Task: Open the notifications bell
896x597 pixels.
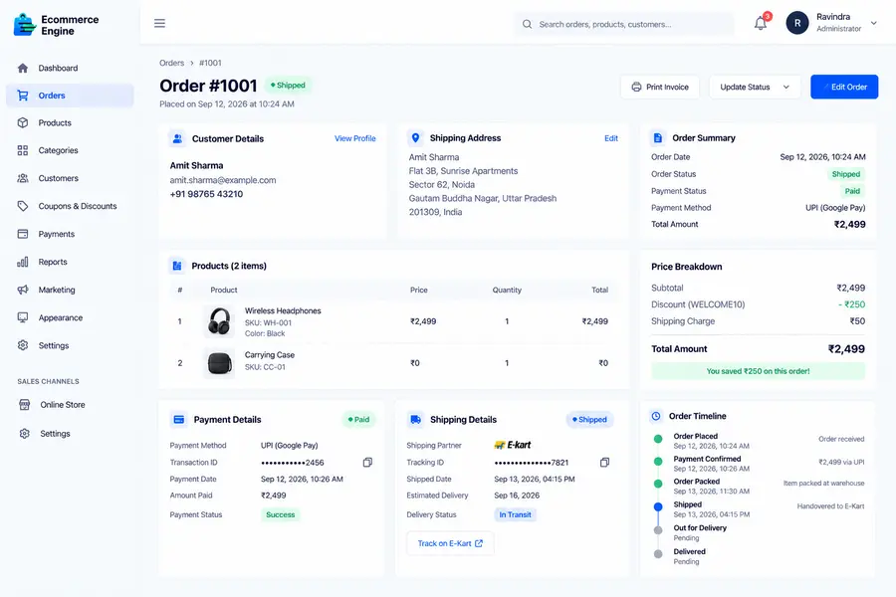Action: click(x=760, y=24)
